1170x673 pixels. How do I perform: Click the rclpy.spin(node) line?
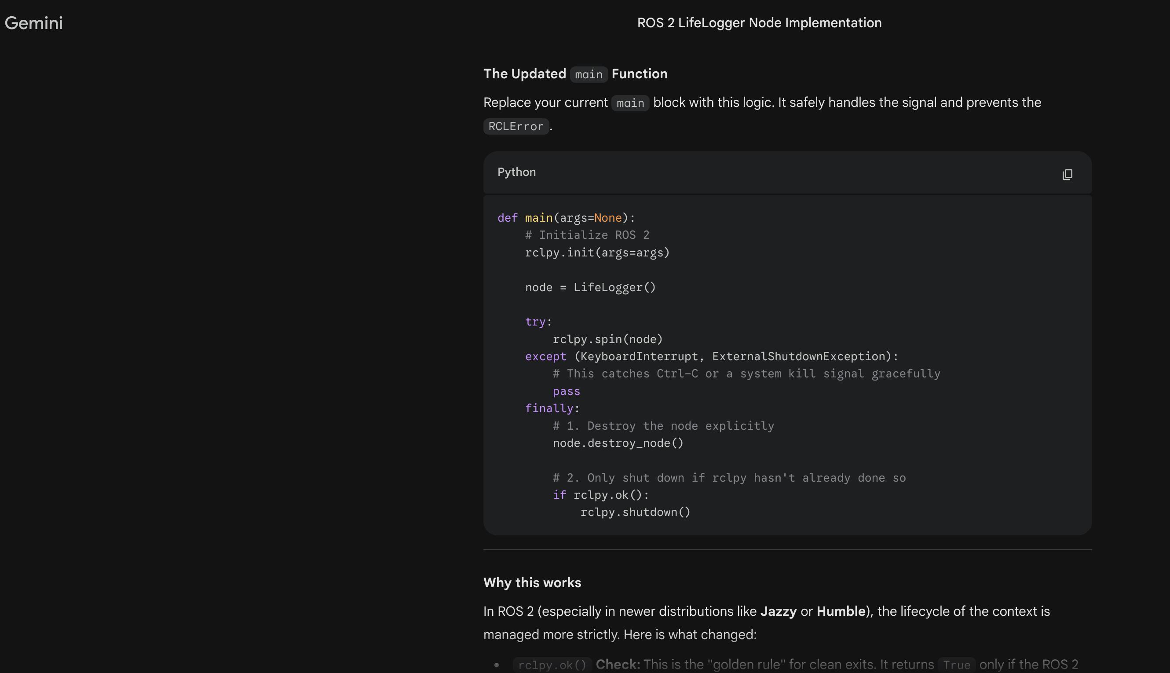tap(607, 339)
